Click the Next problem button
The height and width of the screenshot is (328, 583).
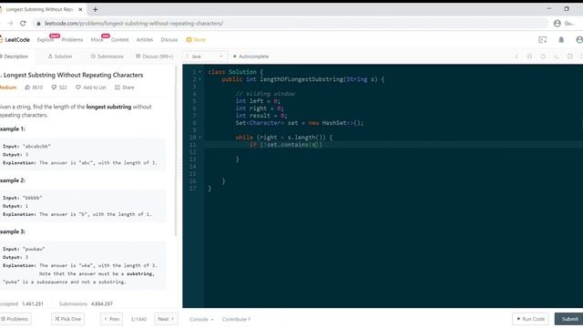tap(166, 319)
